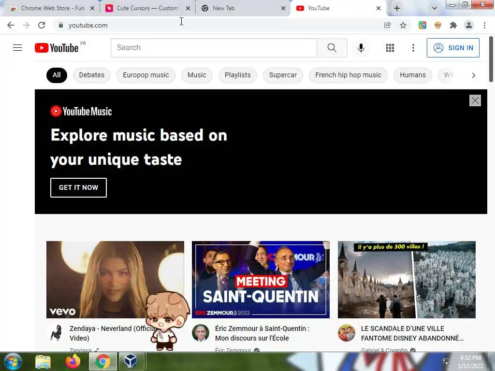Reload the page with refresh icon

(x=42, y=25)
